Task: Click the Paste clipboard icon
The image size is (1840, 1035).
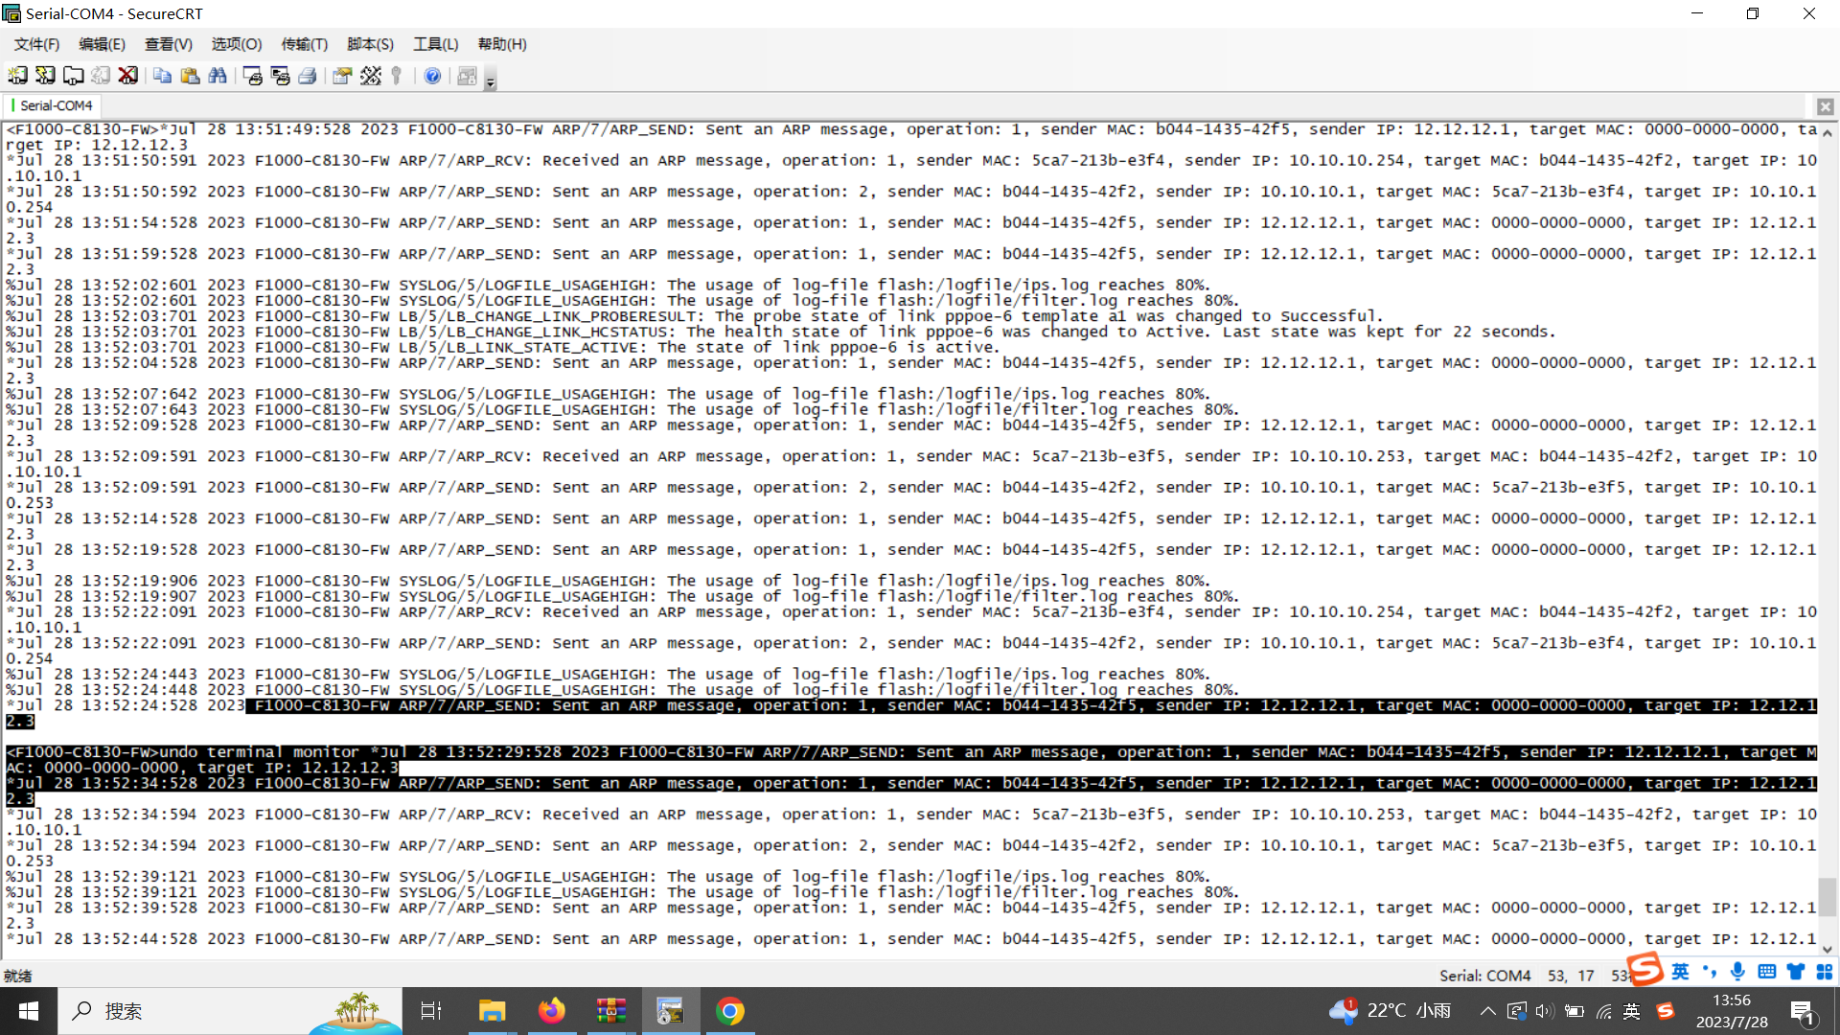Action: pyautogui.click(x=190, y=76)
